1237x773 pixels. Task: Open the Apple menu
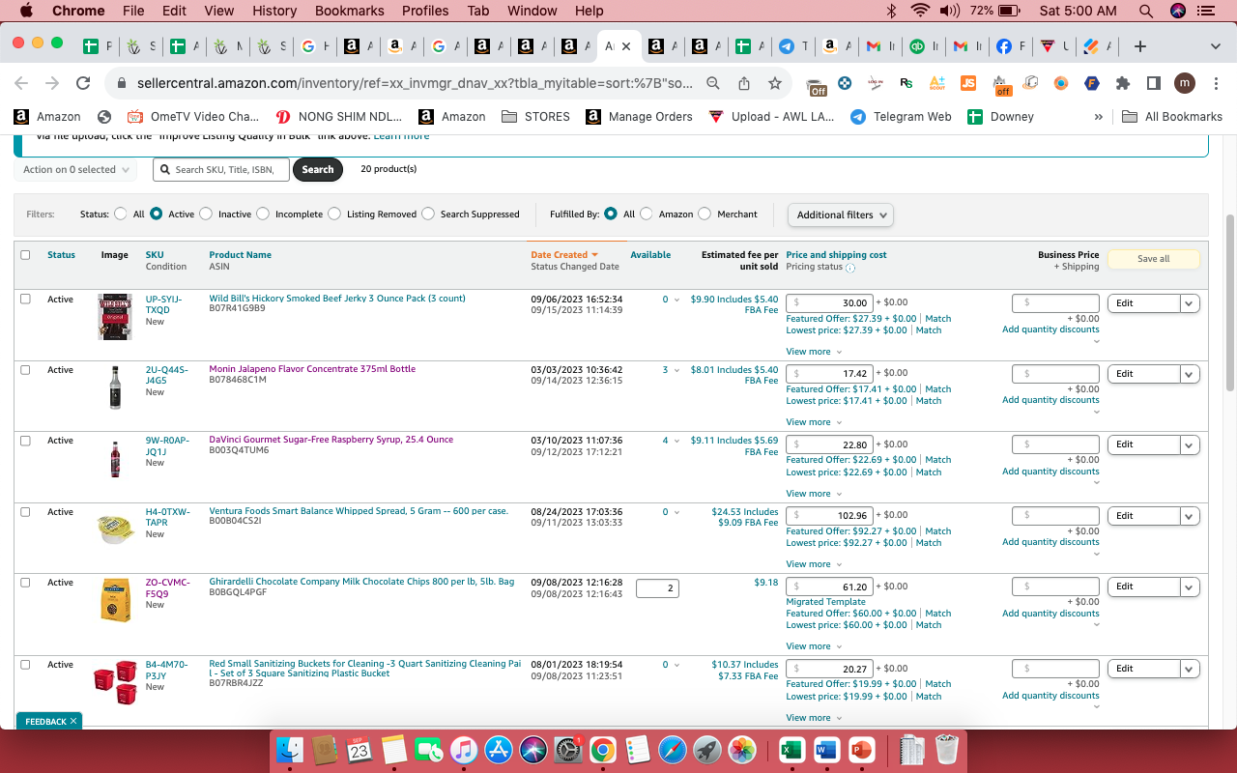(x=26, y=11)
